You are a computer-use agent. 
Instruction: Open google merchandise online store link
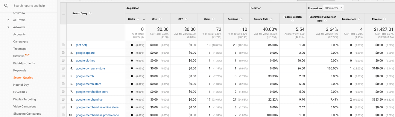coord(97,107)
